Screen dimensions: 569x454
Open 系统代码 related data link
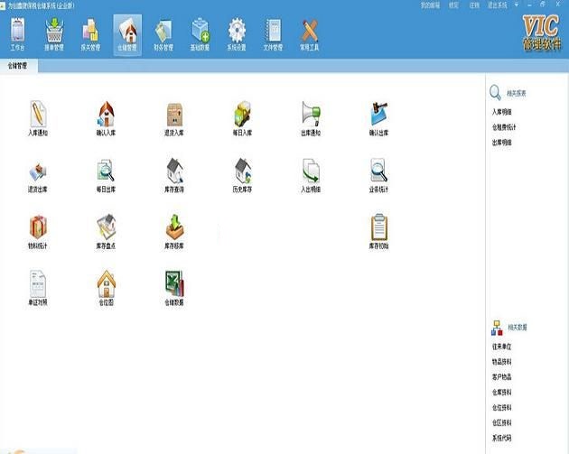(502, 438)
